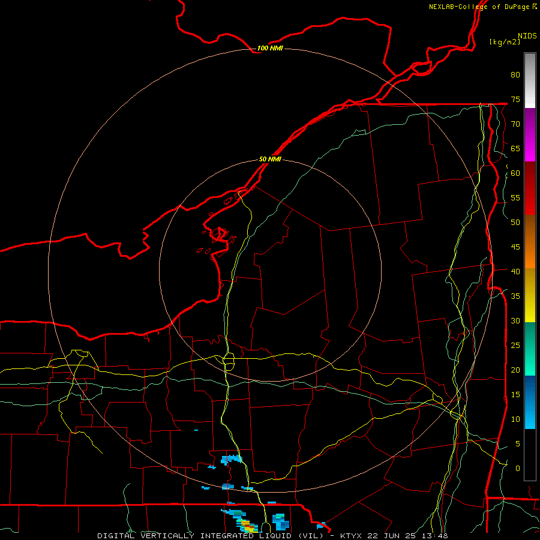Click the 20 value on the color scale
Image resolution: width=540 pixels, height=540 pixels.
515,370
